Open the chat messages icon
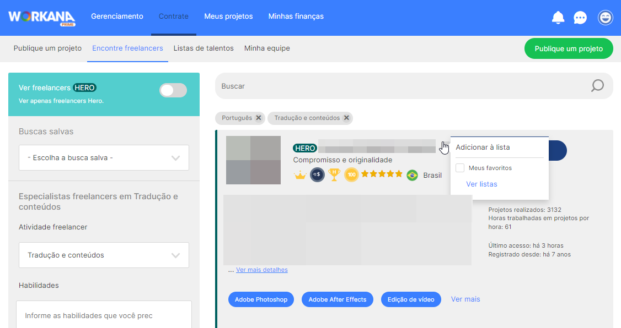621x328 pixels. 580,18
